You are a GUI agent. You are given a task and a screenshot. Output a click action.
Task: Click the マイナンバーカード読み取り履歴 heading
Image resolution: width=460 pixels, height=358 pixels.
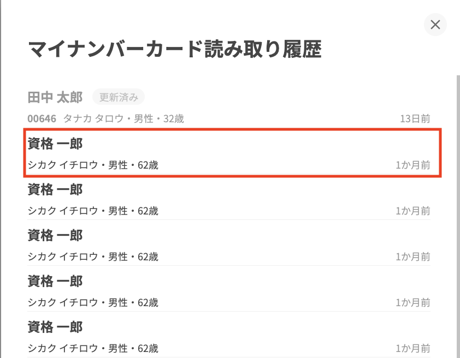click(174, 50)
